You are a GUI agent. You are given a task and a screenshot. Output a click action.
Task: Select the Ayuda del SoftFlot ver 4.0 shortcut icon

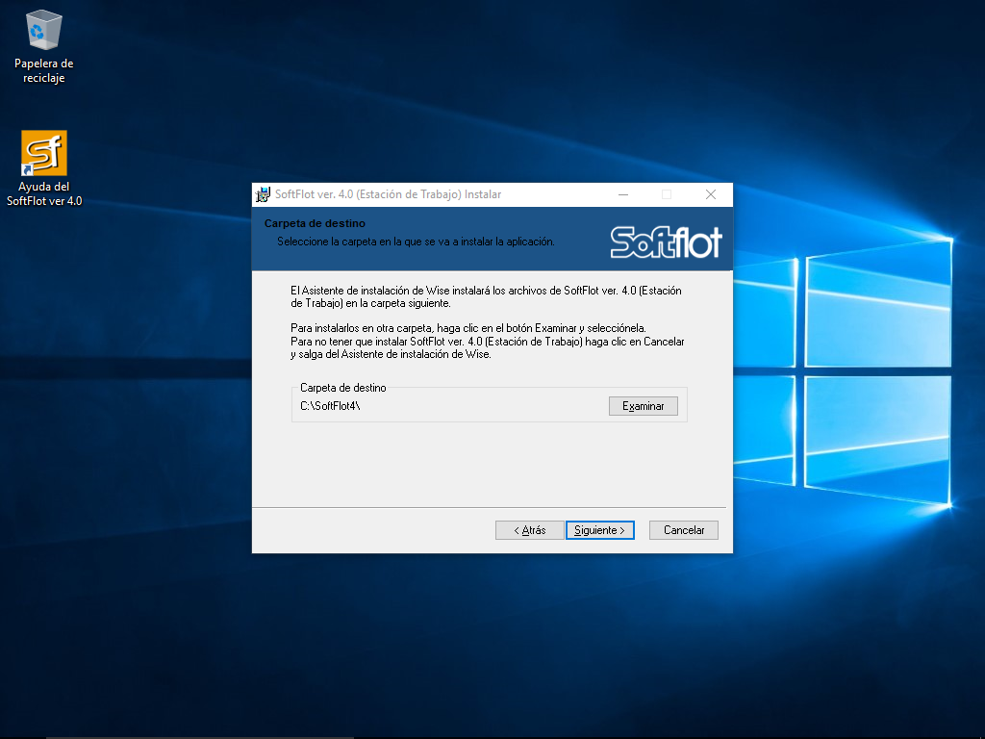click(44, 153)
